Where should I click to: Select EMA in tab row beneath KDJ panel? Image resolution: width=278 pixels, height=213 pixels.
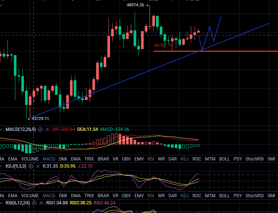(x=13, y=196)
